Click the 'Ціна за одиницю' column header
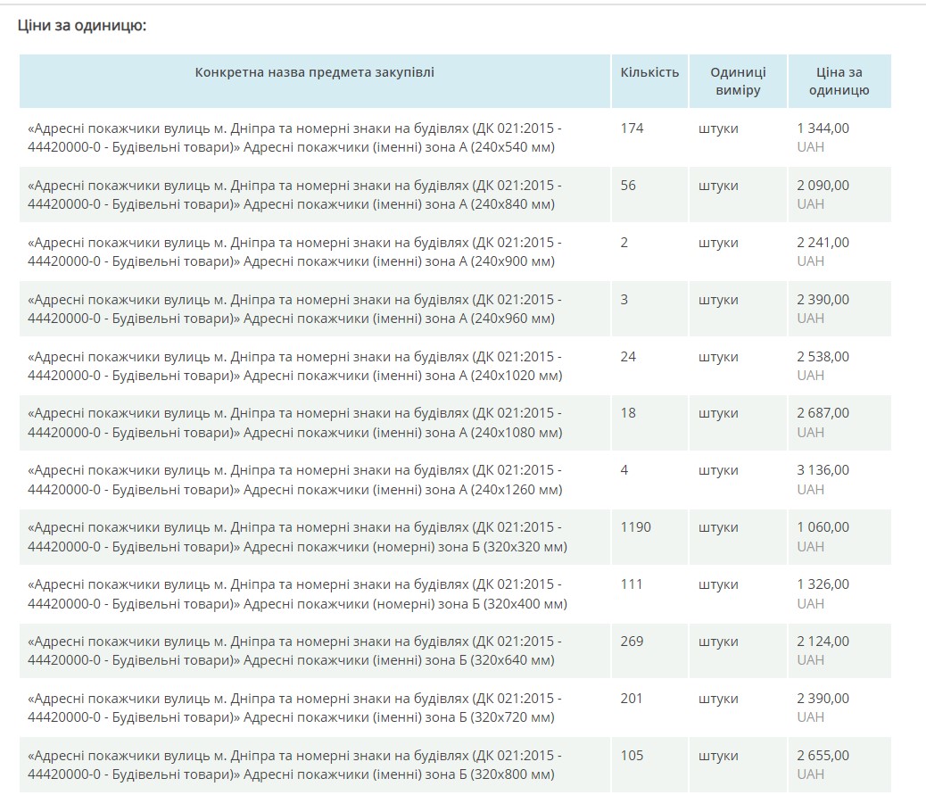This screenshot has width=926, height=795. (x=839, y=81)
